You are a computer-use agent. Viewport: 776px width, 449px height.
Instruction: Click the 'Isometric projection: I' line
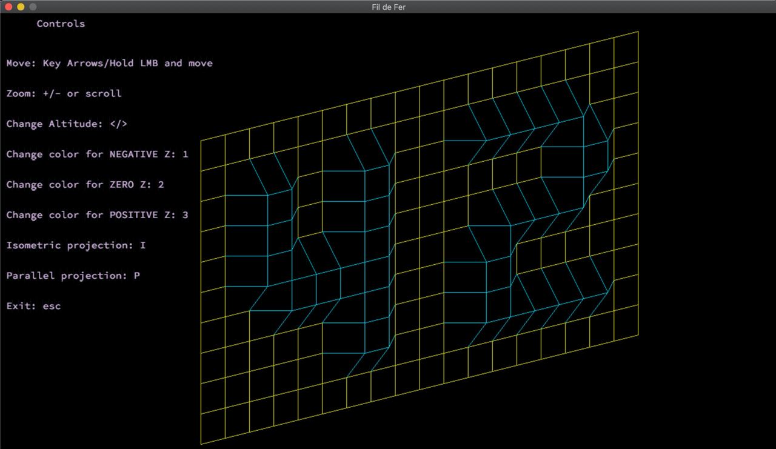click(x=76, y=245)
